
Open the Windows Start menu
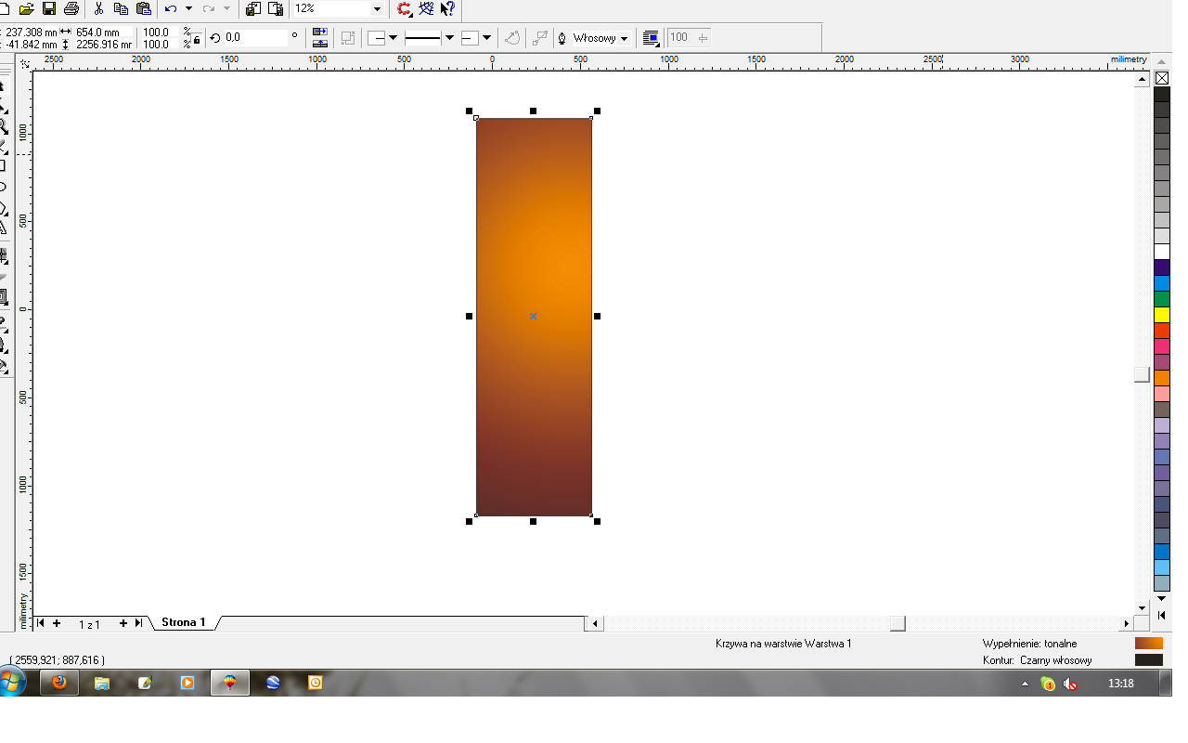(x=13, y=683)
